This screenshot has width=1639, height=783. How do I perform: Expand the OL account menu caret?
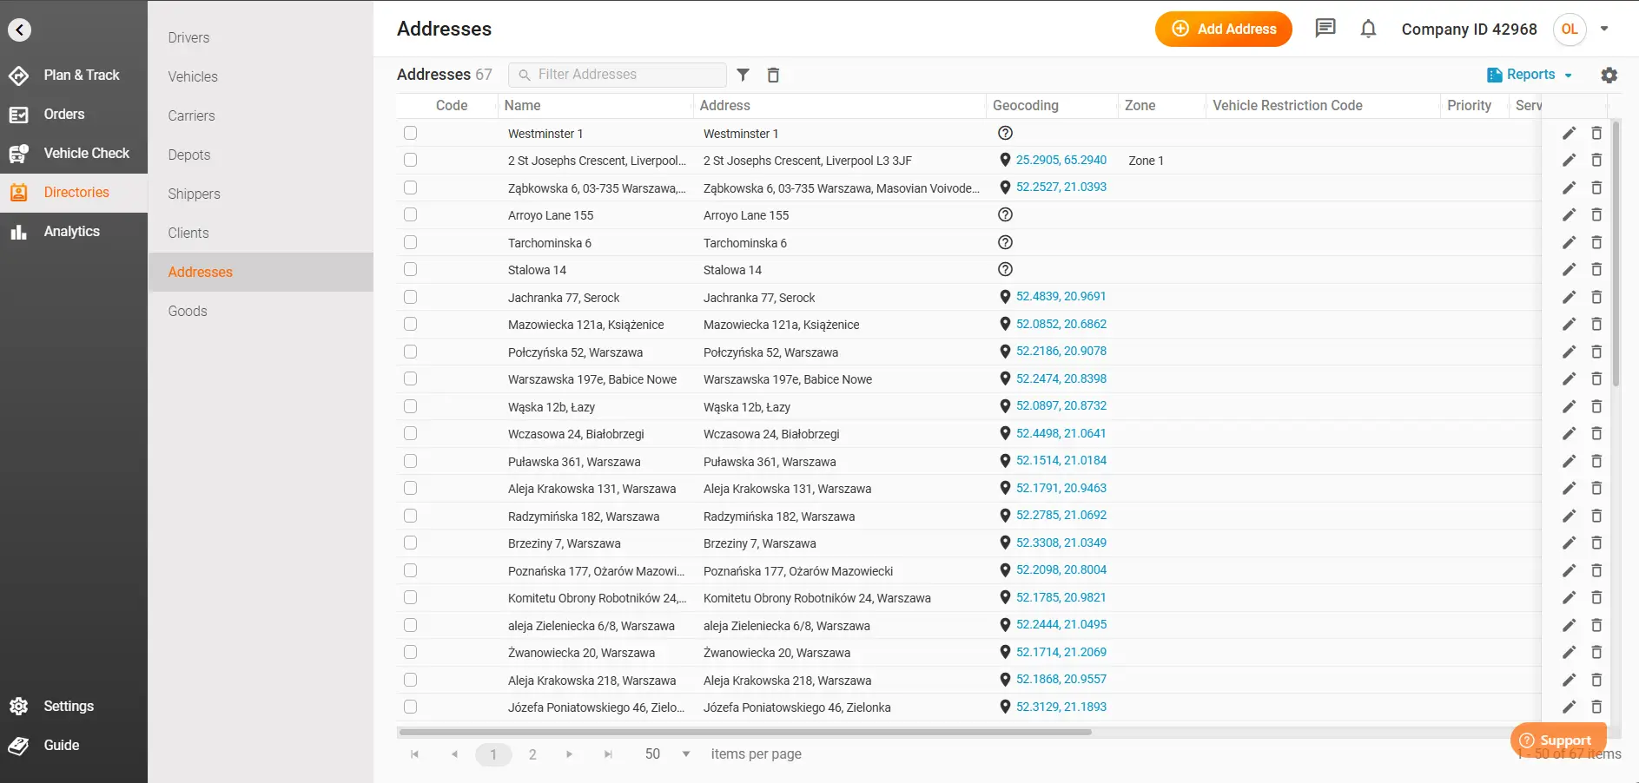1605,29
